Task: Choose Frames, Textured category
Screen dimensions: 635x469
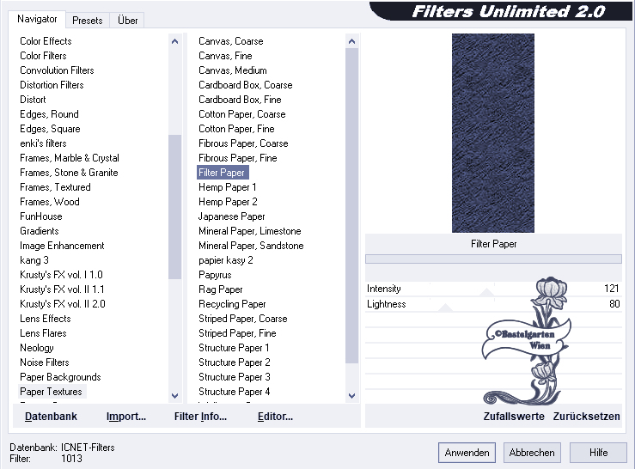Action: 55,187
